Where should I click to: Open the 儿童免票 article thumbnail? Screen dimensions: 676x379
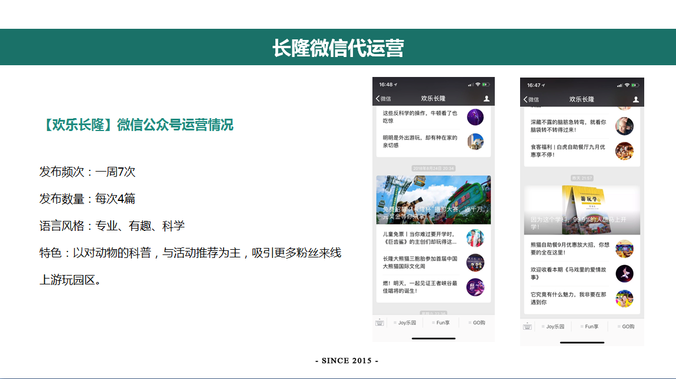475,238
